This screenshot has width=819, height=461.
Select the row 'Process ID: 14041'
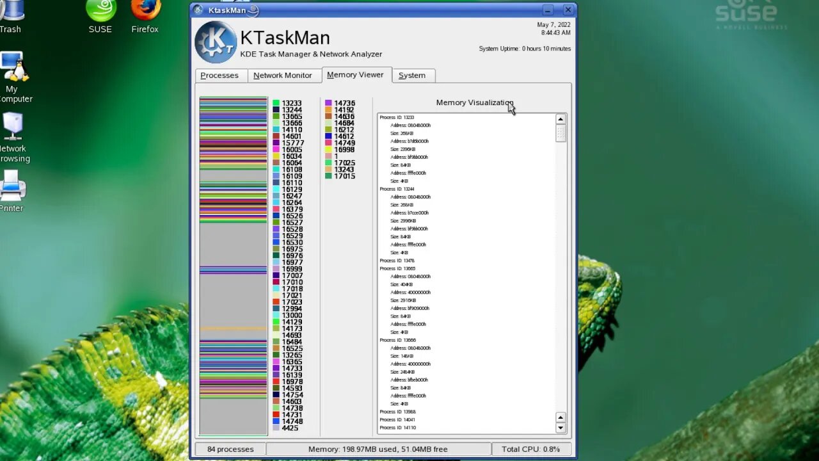click(397, 419)
